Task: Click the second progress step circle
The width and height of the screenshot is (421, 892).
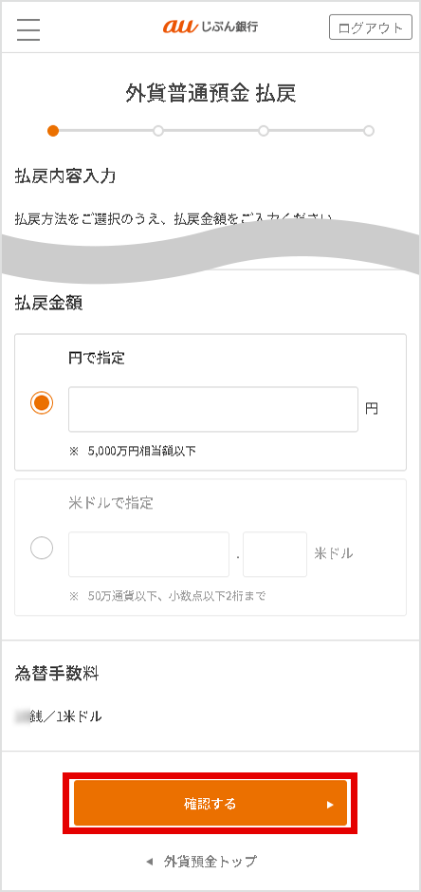Action: 158,131
